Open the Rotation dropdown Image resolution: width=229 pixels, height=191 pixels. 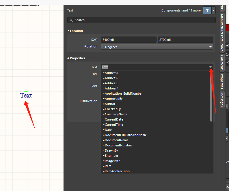[x=157, y=47]
